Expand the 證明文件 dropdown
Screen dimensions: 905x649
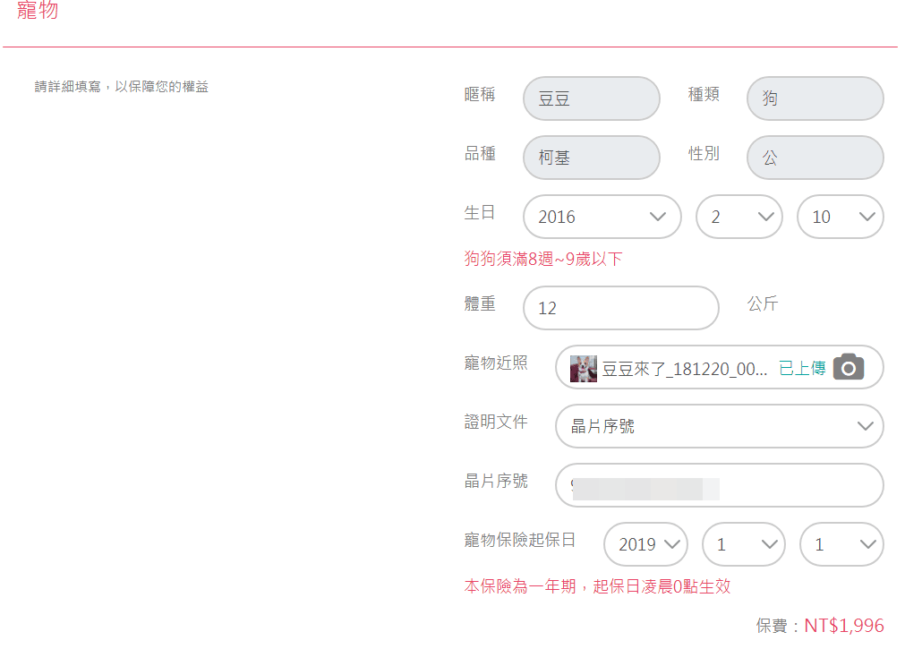[719, 426]
